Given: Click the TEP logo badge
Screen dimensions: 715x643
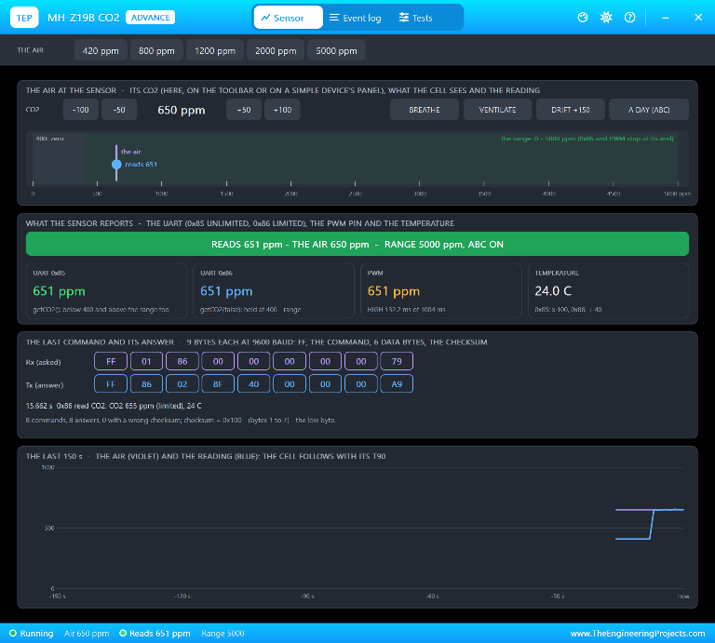Looking at the screenshot, I should (24, 18).
